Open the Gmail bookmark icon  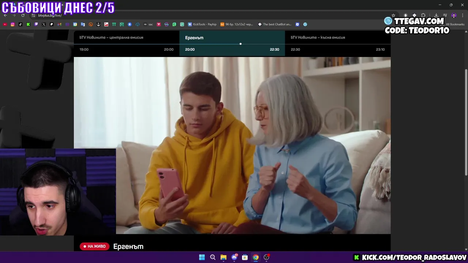59,24
